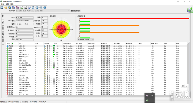Image resolution: width=193 pixels, height=103 pixels.
Task: Click the lock icon in the TPGuest_401 row
Action: [45, 80]
